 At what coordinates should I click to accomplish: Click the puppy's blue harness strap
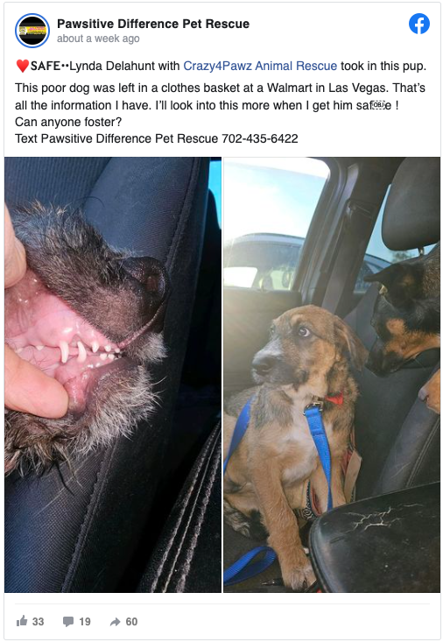pos(320,447)
